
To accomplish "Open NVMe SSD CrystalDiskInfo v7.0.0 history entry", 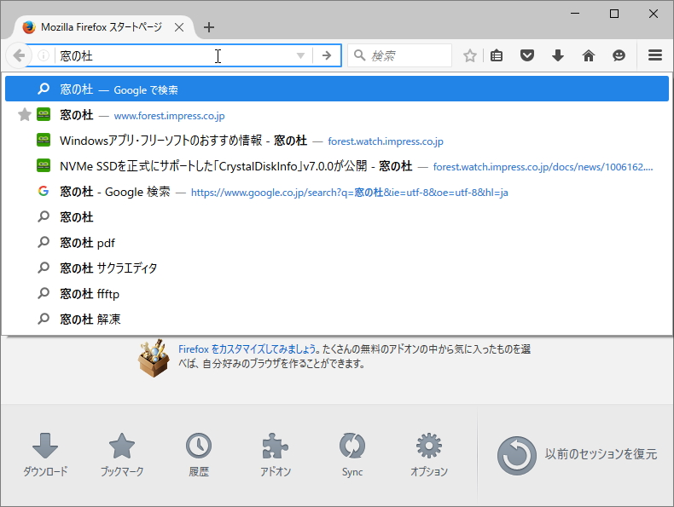I will click(x=337, y=166).
